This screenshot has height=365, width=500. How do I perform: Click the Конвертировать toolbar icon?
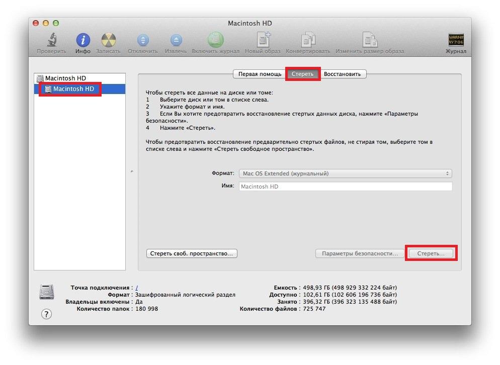[x=308, y=40]
